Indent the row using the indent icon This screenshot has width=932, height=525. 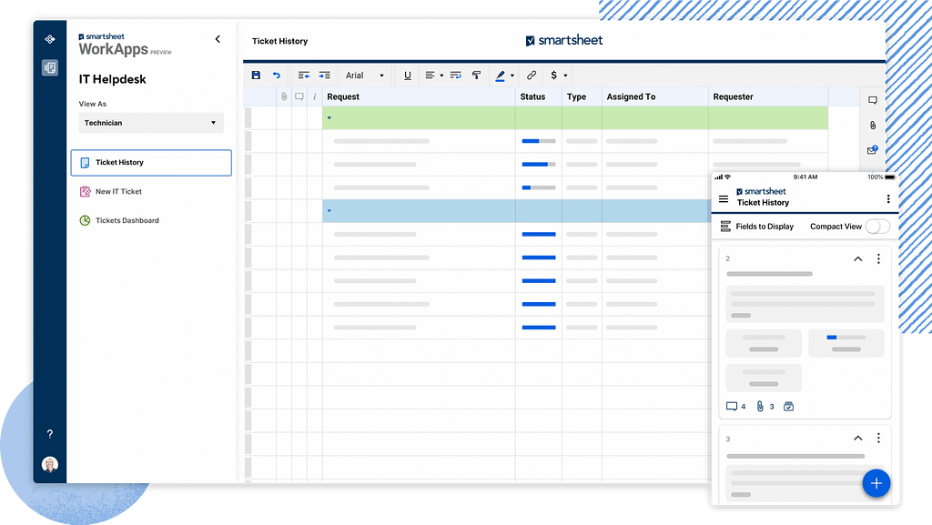point(325,76)
